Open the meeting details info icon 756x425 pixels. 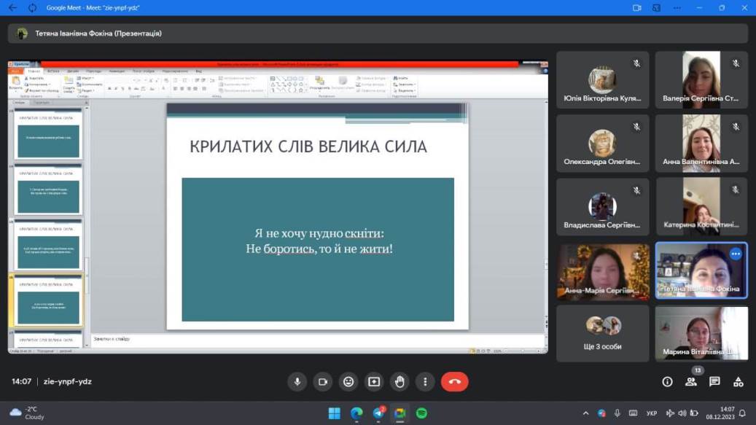667,381
